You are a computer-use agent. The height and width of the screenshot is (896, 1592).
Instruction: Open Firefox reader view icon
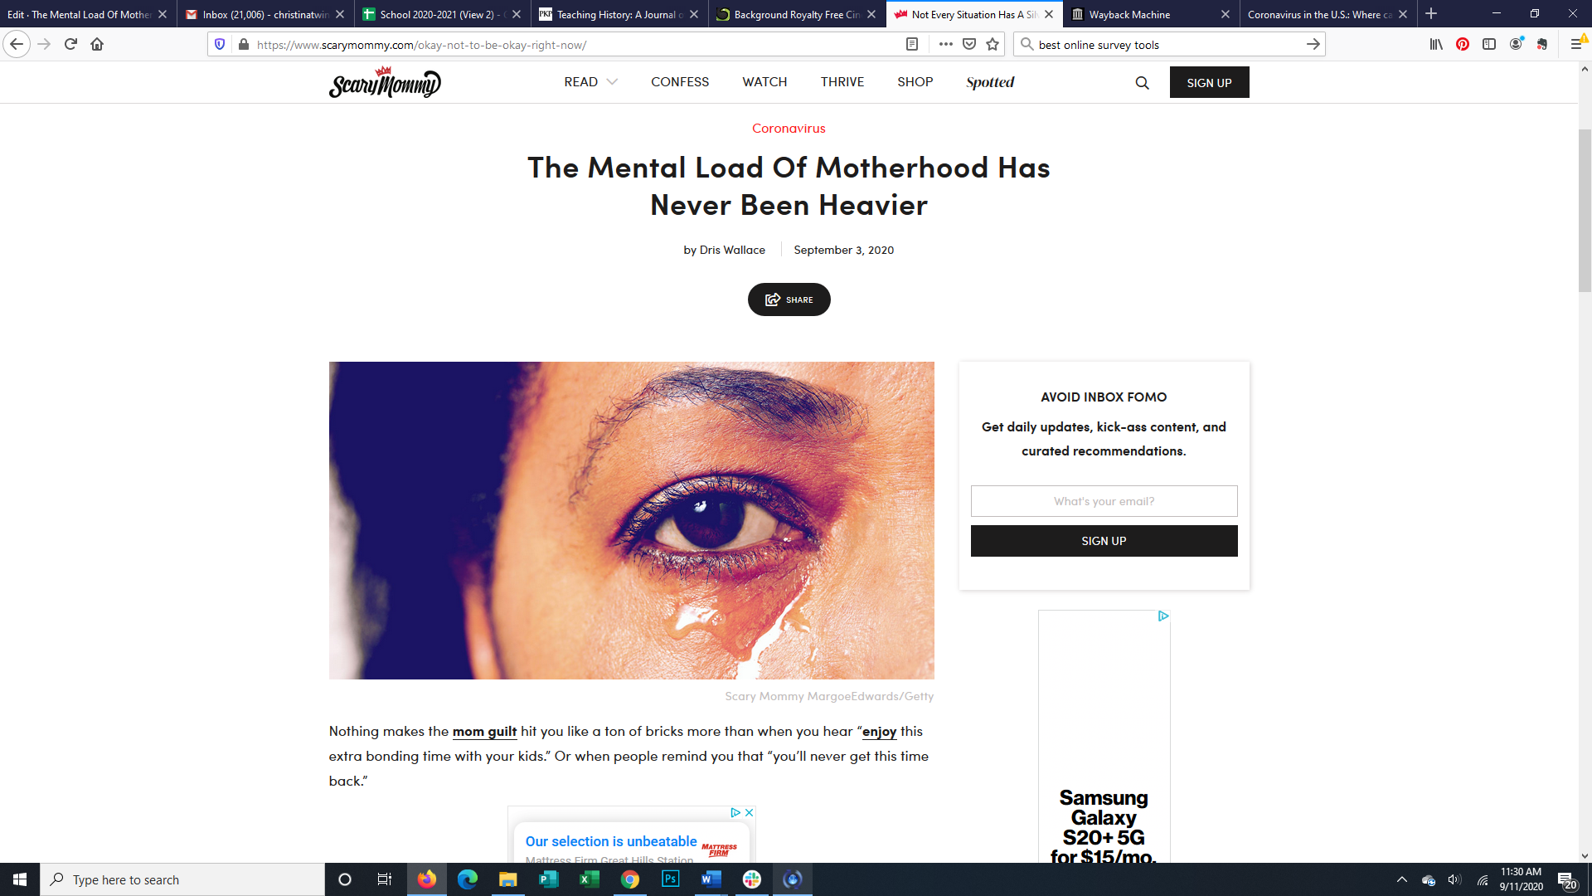tap(912, 45)
